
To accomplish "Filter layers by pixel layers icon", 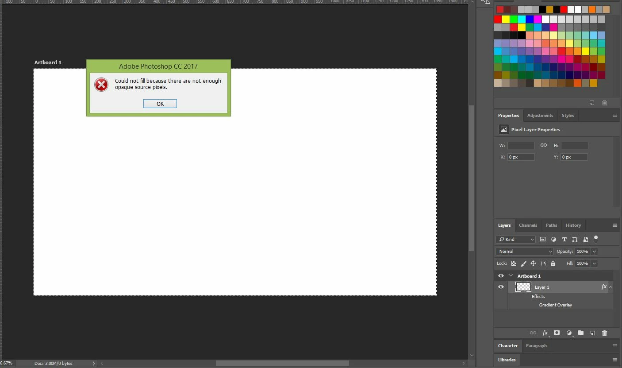I will (543, 239).
